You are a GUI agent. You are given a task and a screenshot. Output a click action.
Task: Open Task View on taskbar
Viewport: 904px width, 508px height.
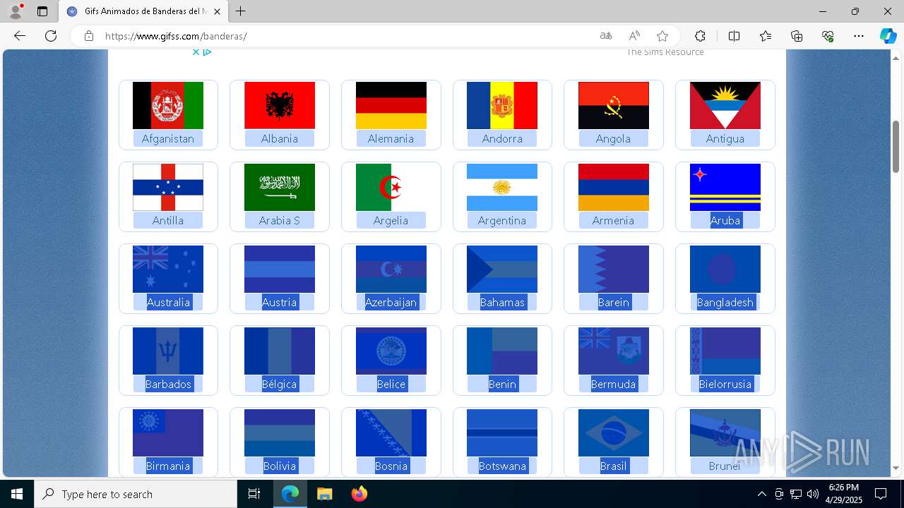point(254,494)
